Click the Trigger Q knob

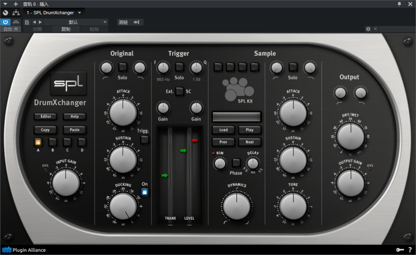[196, 68]
